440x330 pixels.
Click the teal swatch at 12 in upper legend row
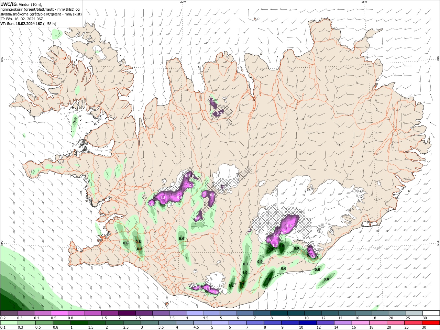point(330,313)
